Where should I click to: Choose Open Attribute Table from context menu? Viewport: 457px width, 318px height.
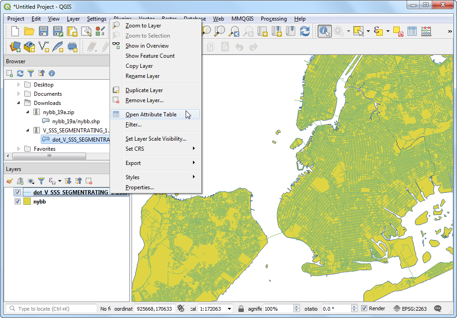[x=151, y=115]
